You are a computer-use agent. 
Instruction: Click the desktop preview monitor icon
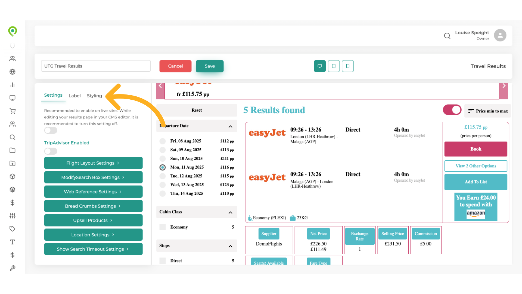319,66
